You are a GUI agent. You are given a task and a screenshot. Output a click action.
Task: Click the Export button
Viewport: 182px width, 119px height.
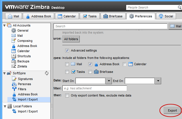(x=172, y=110)
